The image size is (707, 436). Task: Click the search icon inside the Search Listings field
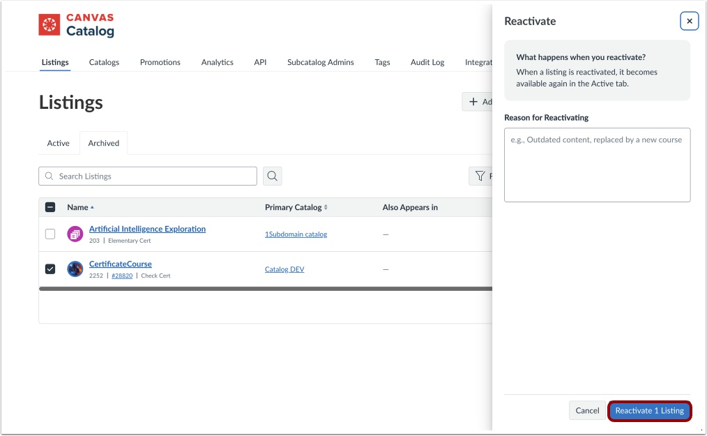pyautogui.click(x=49, y=176)
